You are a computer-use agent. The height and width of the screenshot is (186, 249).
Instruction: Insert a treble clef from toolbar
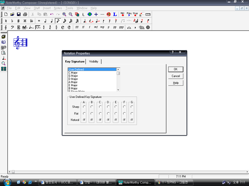coord(6,27)
